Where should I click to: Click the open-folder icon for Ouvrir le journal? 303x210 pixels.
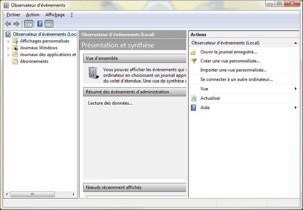pos(194,52)
